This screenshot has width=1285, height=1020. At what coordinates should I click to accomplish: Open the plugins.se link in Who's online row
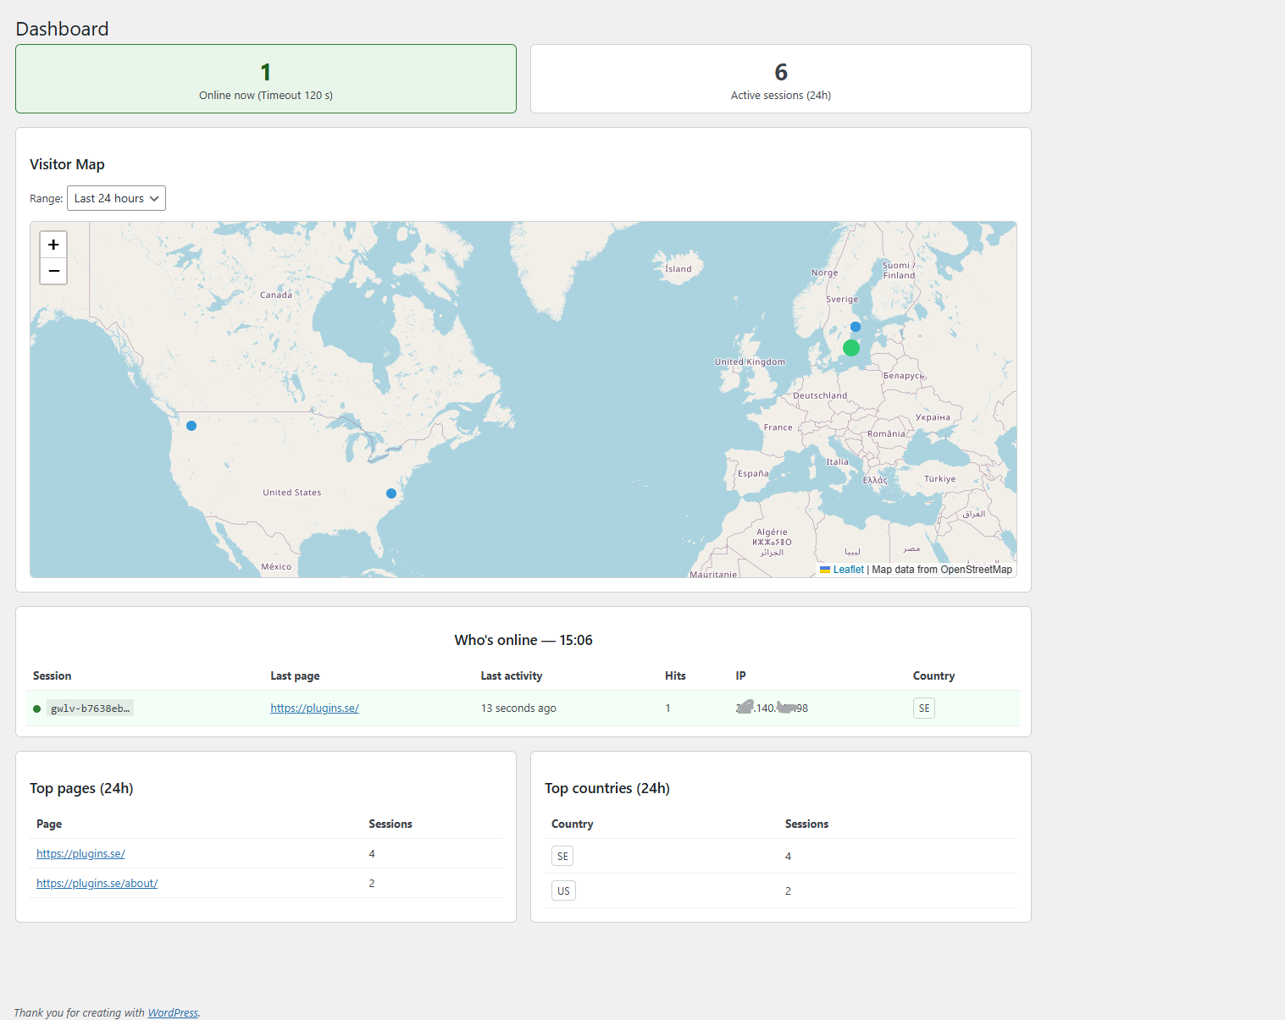pos(314,708)
